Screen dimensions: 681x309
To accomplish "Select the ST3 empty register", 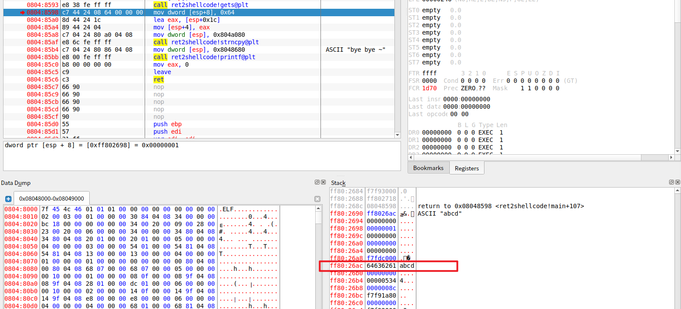I will click(435, 32).
